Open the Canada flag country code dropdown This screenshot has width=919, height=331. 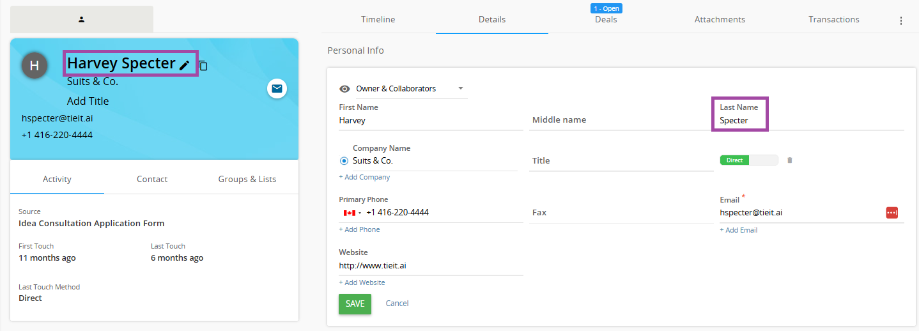[x=352, y=213]
